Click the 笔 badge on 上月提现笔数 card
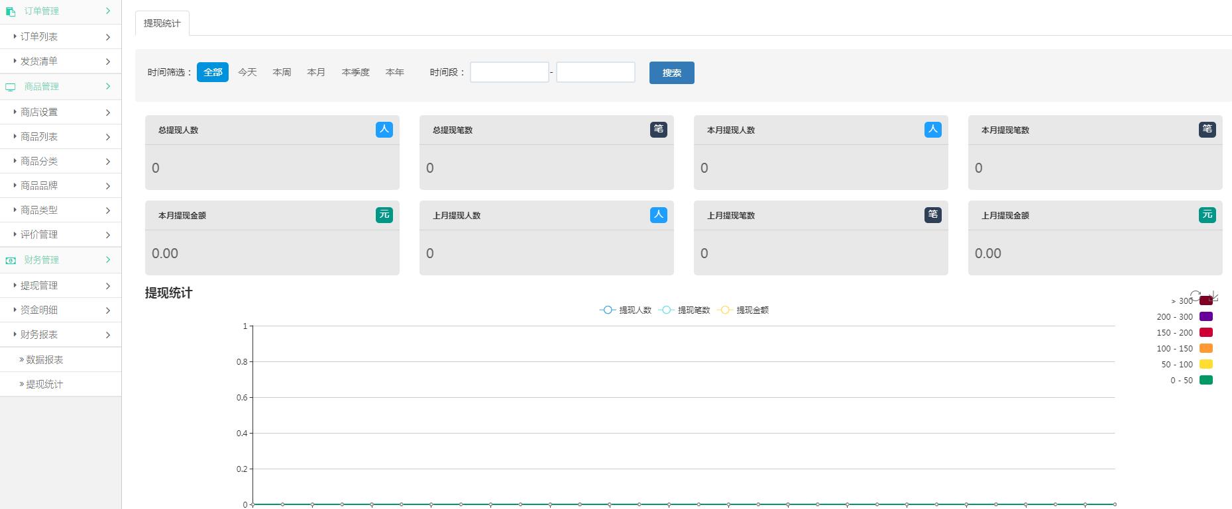The height and width of the screenshot is (509, 1232). 933,215
